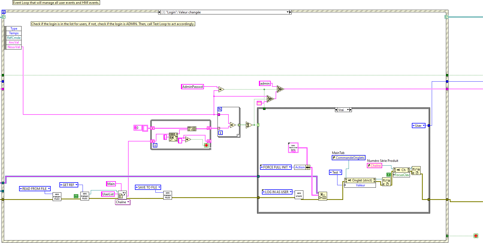This screenshot has width=483, height=244.
Task: Click the Onglet (strict) property node header
Action: (360, 180)
